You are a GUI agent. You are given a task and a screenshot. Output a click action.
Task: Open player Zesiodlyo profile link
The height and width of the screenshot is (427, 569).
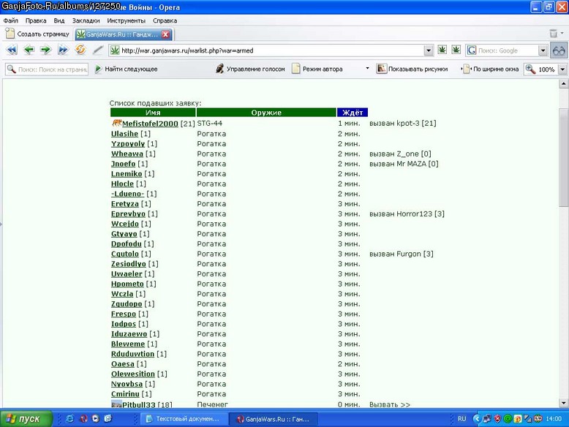coord(129,264)
